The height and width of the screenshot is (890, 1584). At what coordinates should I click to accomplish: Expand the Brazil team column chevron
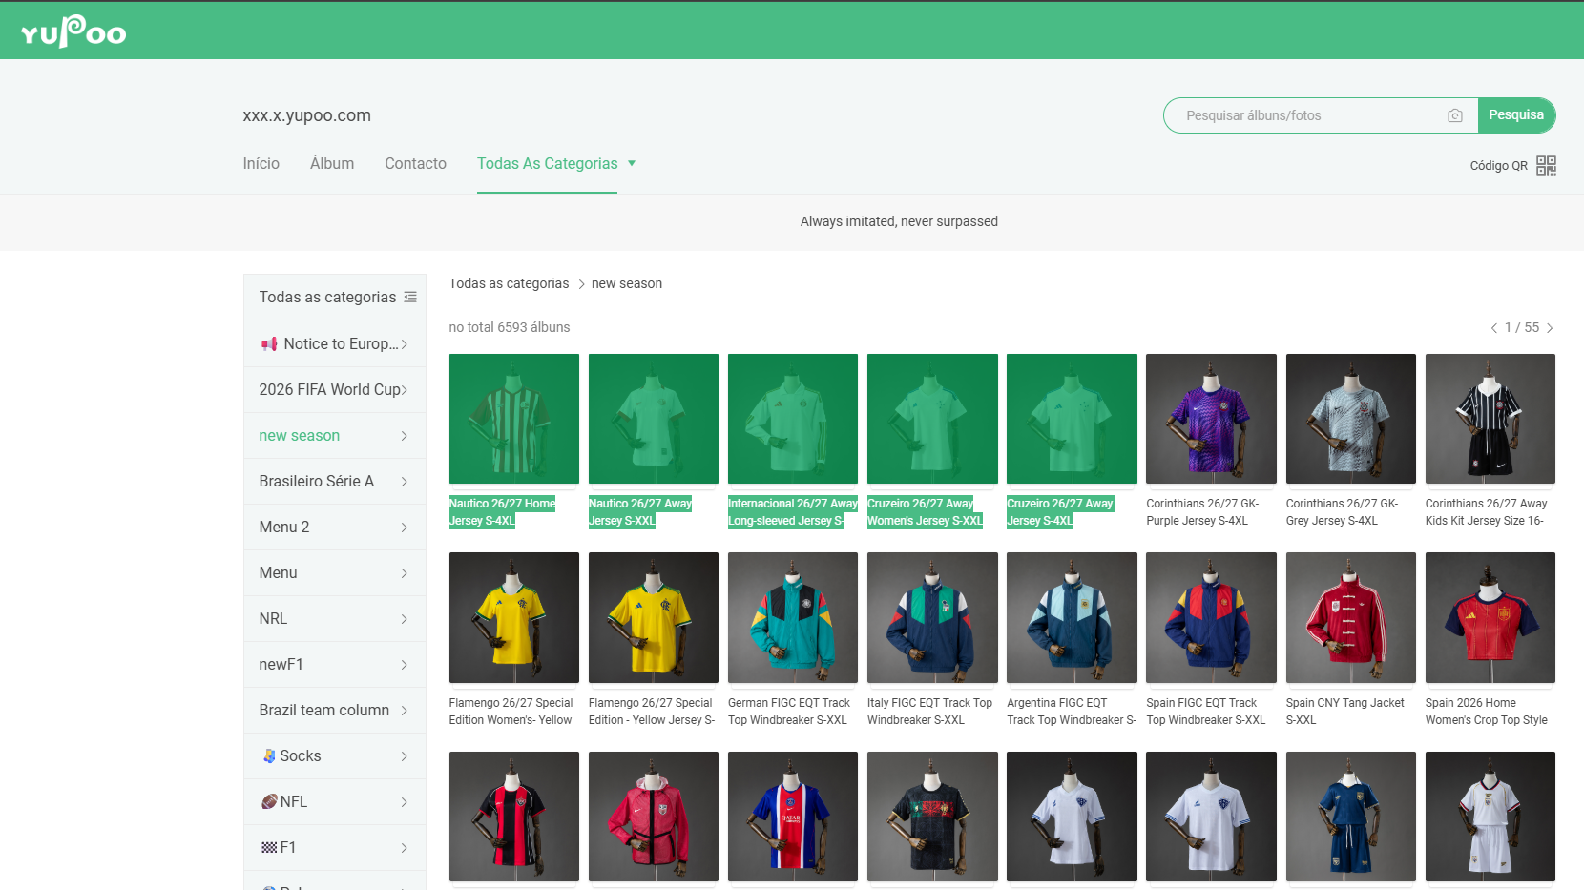[405, 711]
